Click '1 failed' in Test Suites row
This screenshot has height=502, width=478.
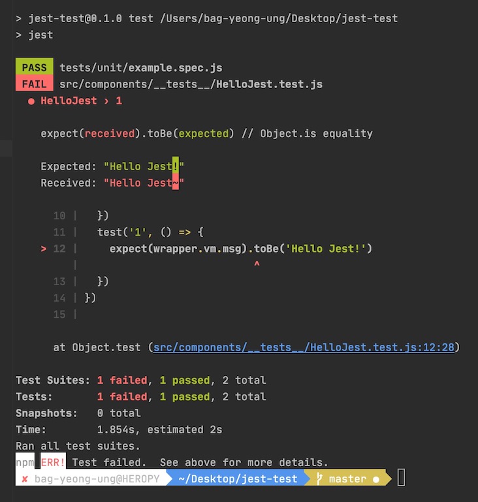click(x=122, y=381)
